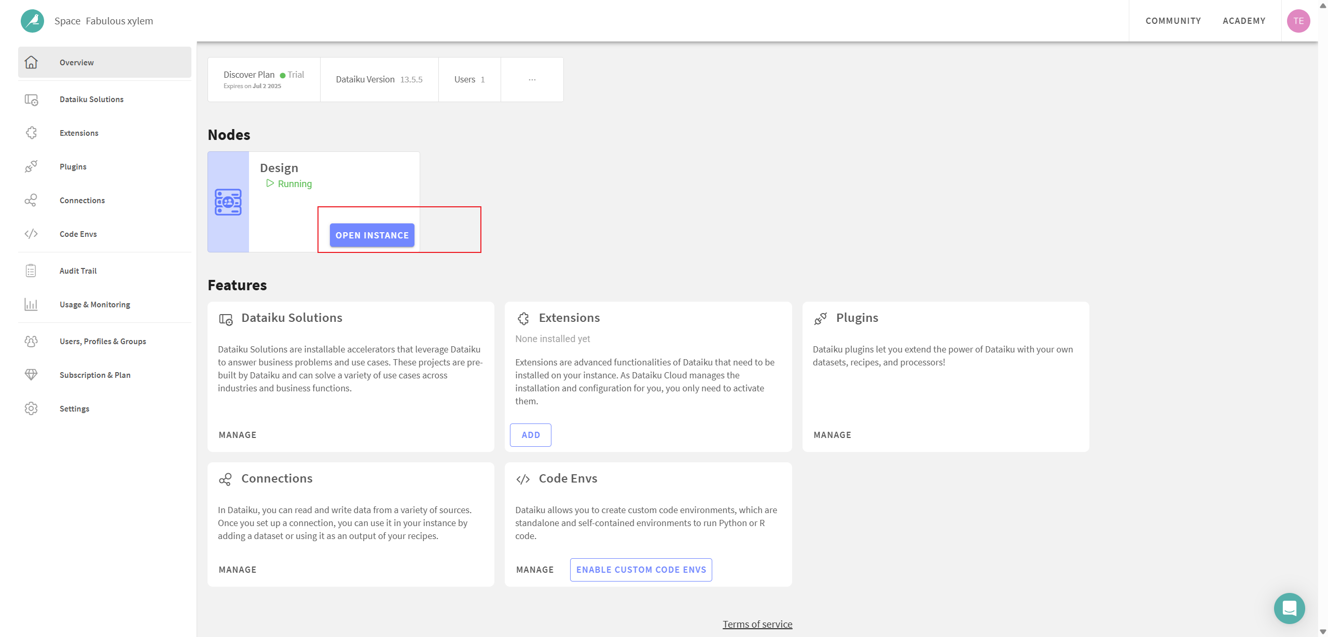Click the Extensions puzzle icon in sidebar
Viewport: 1328px width, 637px height.
[31, 133]
